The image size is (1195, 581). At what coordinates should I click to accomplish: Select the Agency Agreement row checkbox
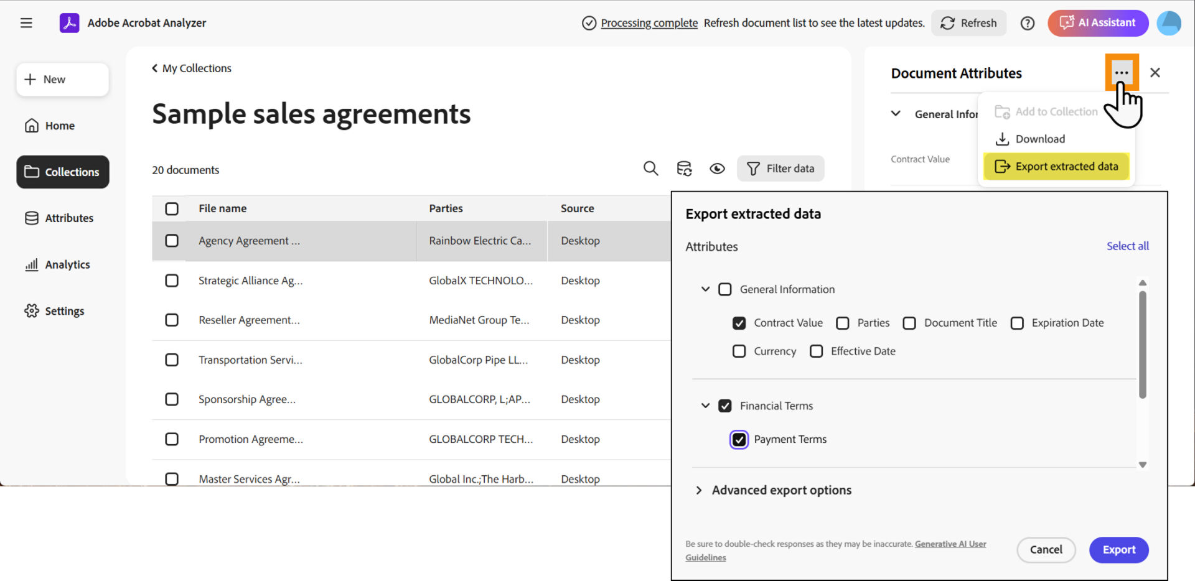(x=171, y=241)
